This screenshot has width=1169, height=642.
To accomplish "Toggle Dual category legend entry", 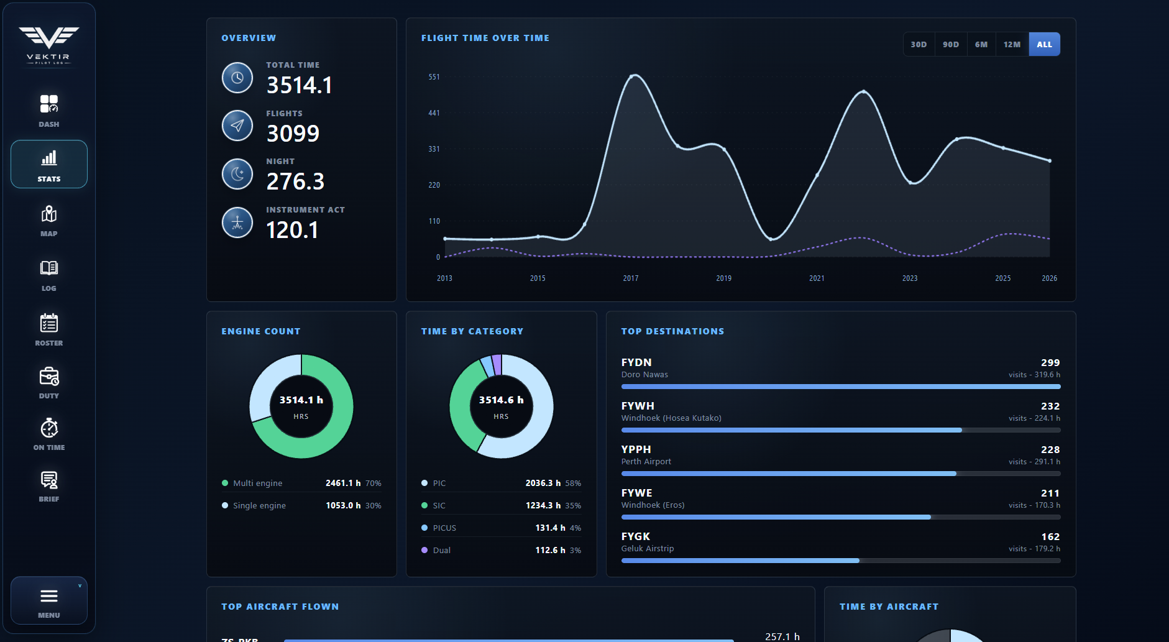I will 502,550.
